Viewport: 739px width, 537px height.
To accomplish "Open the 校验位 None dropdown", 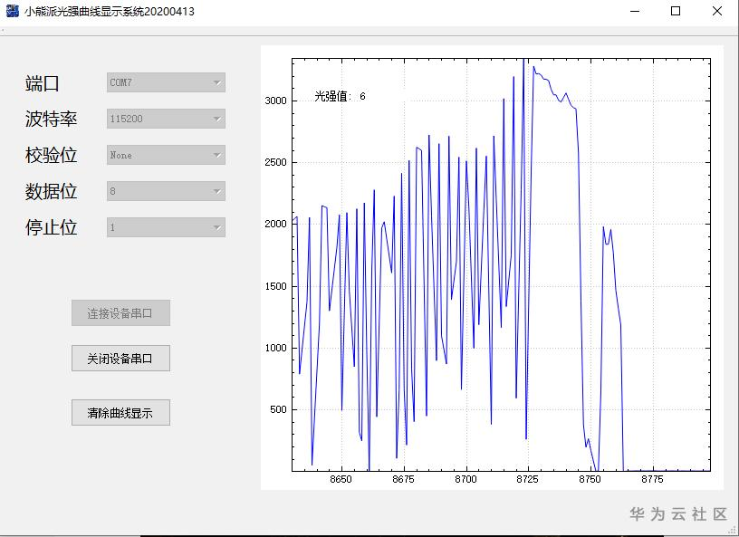I will pos(166,155).
